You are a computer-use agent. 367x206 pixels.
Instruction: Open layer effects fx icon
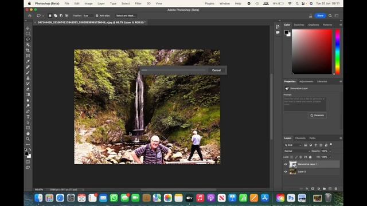pos(307,188)
